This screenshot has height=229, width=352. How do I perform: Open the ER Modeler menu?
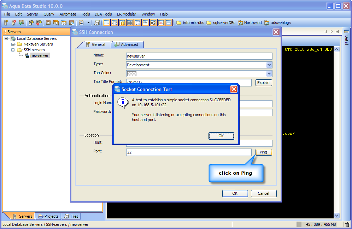(127, 14)
